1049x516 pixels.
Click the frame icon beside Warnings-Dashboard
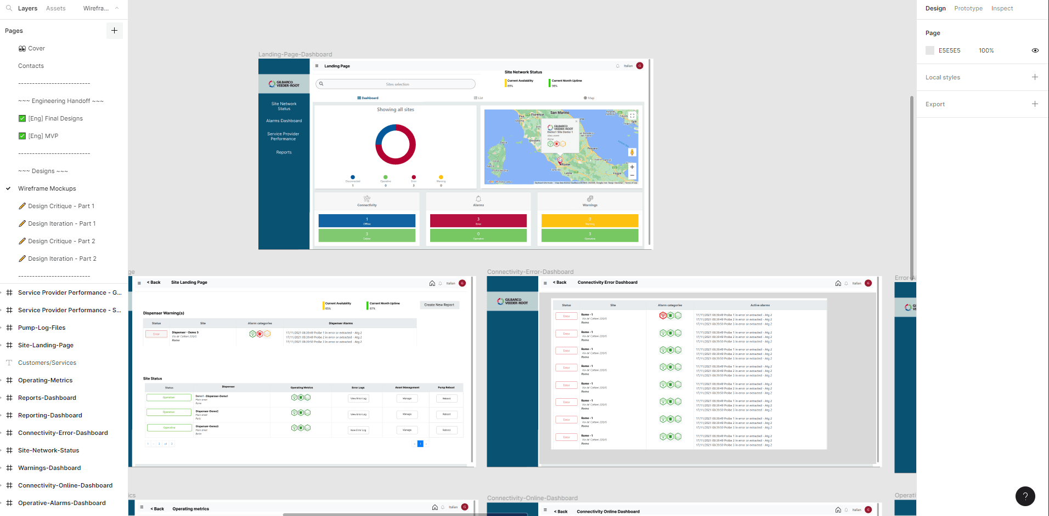pos(9,468)
